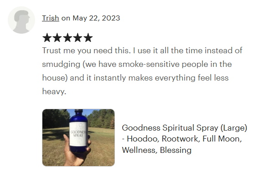Select the third rating star

click(x=68, y=38)
